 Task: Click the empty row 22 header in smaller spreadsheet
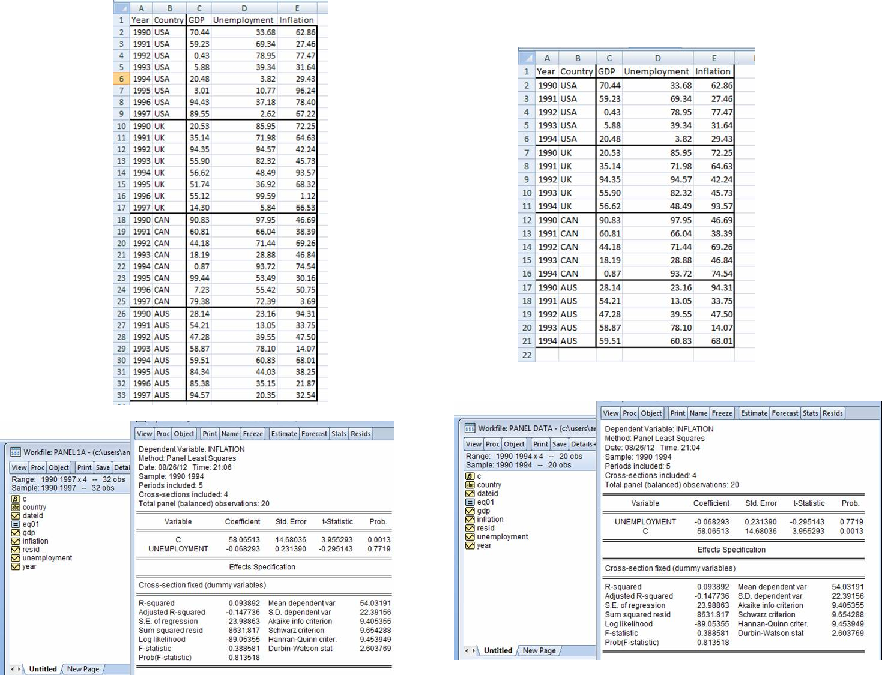click(x=527, y=355)
